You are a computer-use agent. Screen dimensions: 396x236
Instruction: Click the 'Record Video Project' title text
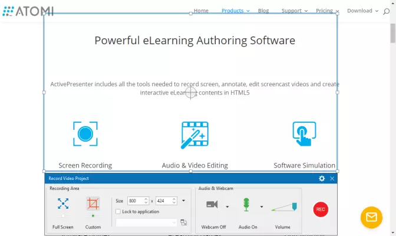click(69, 178)
